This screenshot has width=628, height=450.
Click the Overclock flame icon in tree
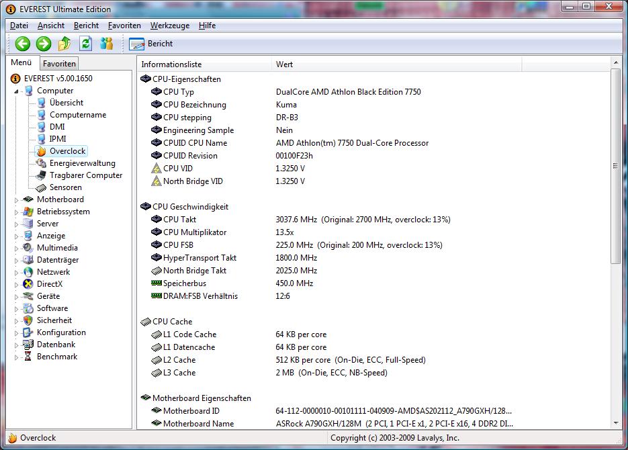[42, 151]
